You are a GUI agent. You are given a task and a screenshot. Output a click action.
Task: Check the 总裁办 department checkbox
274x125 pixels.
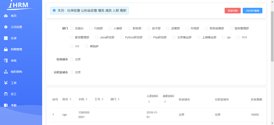[72, 28]
